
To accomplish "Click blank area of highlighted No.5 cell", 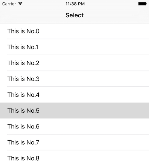I will tap(94, 110).
